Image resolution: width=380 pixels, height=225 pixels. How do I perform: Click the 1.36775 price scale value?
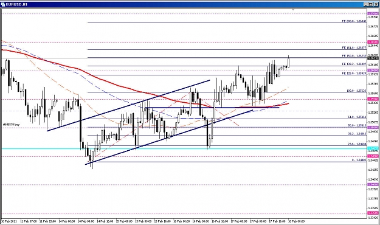click(x=373, y=26)
